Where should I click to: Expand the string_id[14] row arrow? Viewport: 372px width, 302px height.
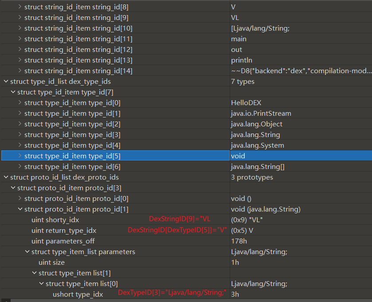click(x=20, y=71)
